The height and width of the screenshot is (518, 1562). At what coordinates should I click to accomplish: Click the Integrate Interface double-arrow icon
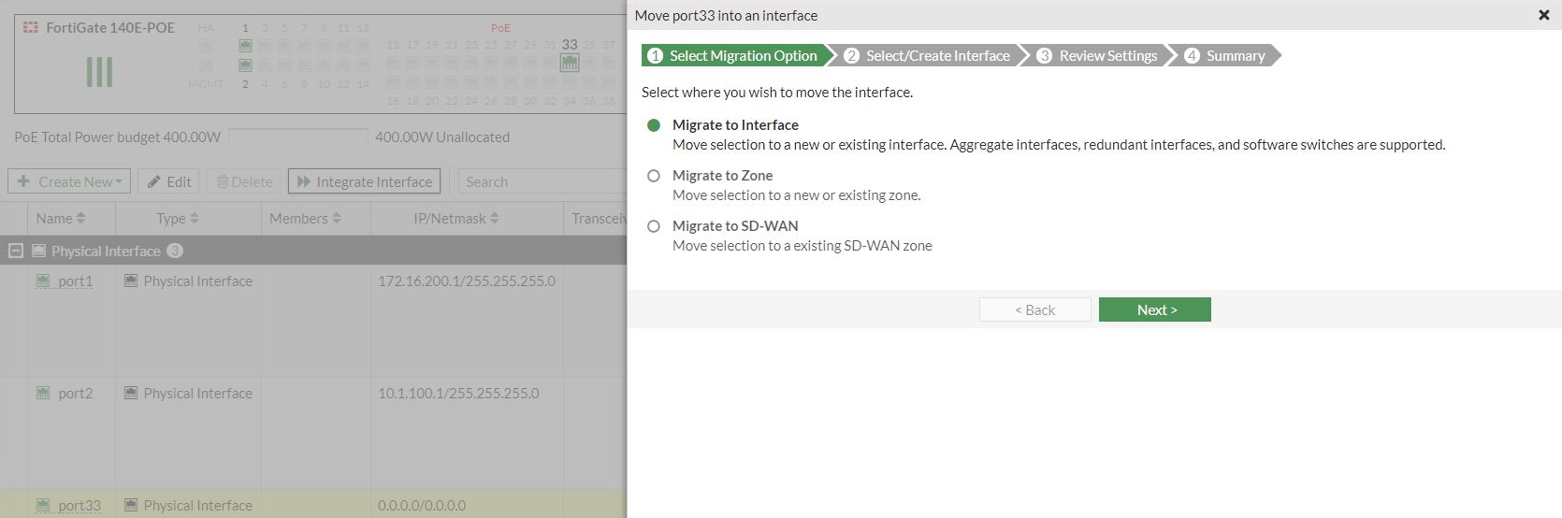coord(304,181)
